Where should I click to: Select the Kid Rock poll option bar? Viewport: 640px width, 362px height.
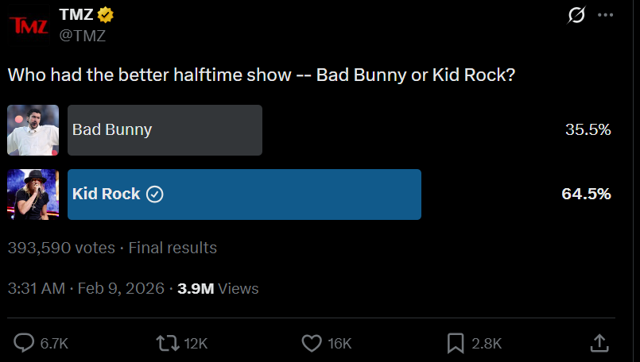pos(245,194)
